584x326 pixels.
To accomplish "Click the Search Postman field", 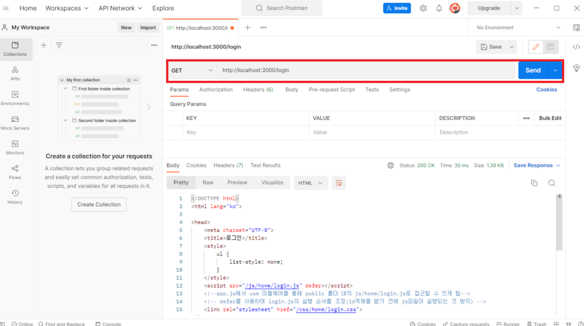I will pos(282,8).
